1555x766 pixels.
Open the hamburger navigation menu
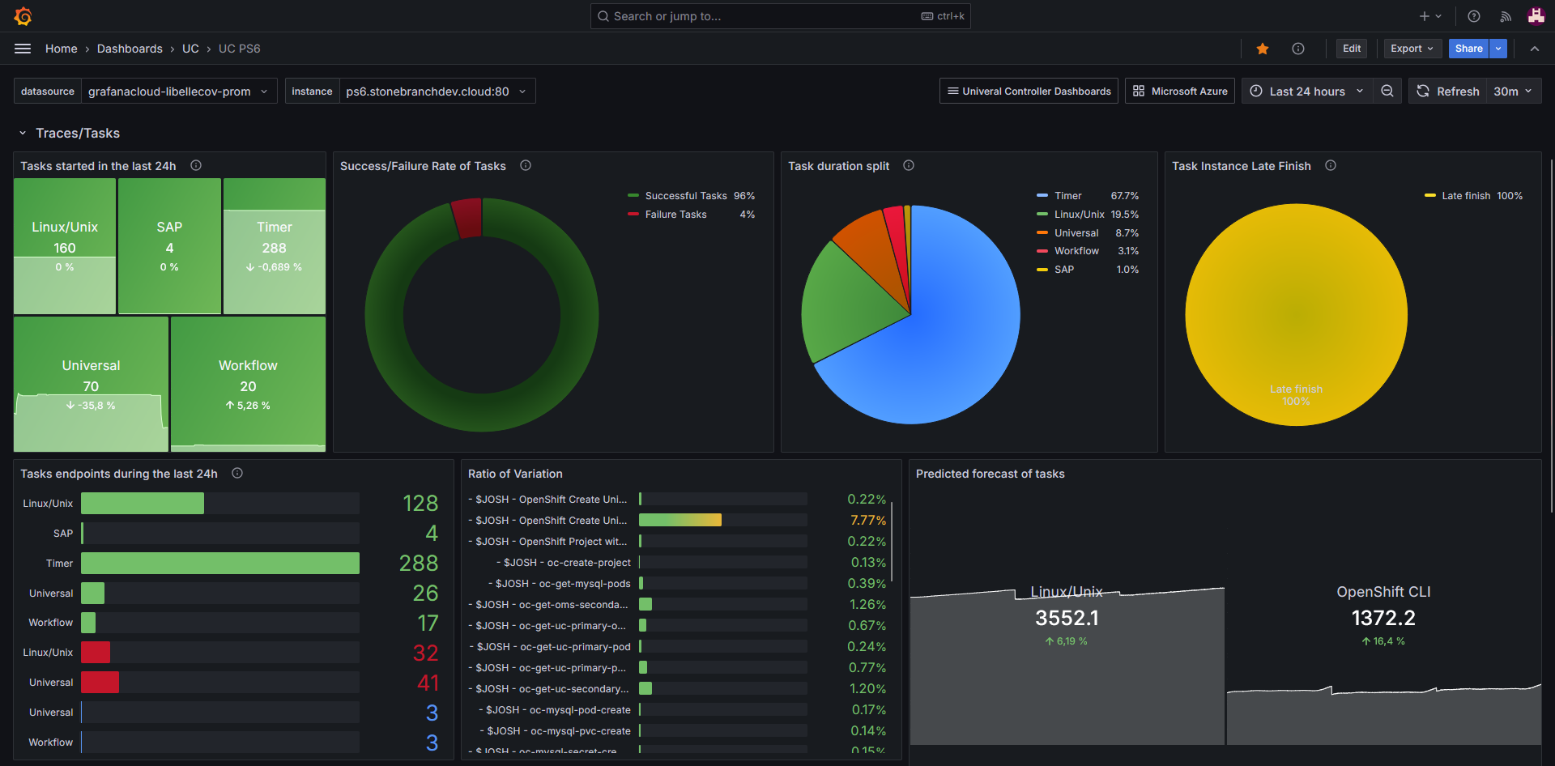click(x=23, y=49)
